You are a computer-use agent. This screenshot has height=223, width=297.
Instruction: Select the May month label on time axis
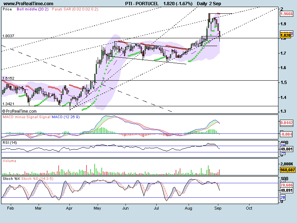(97, 208)
